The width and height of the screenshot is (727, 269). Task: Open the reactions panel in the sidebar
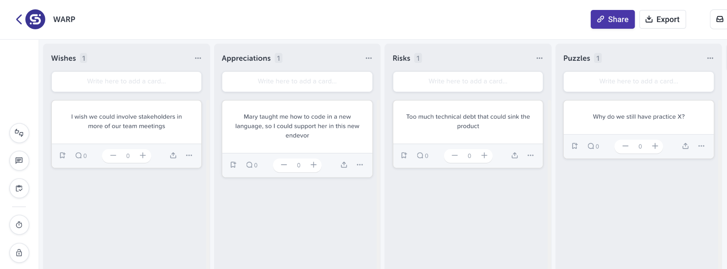tap(19, 133)
